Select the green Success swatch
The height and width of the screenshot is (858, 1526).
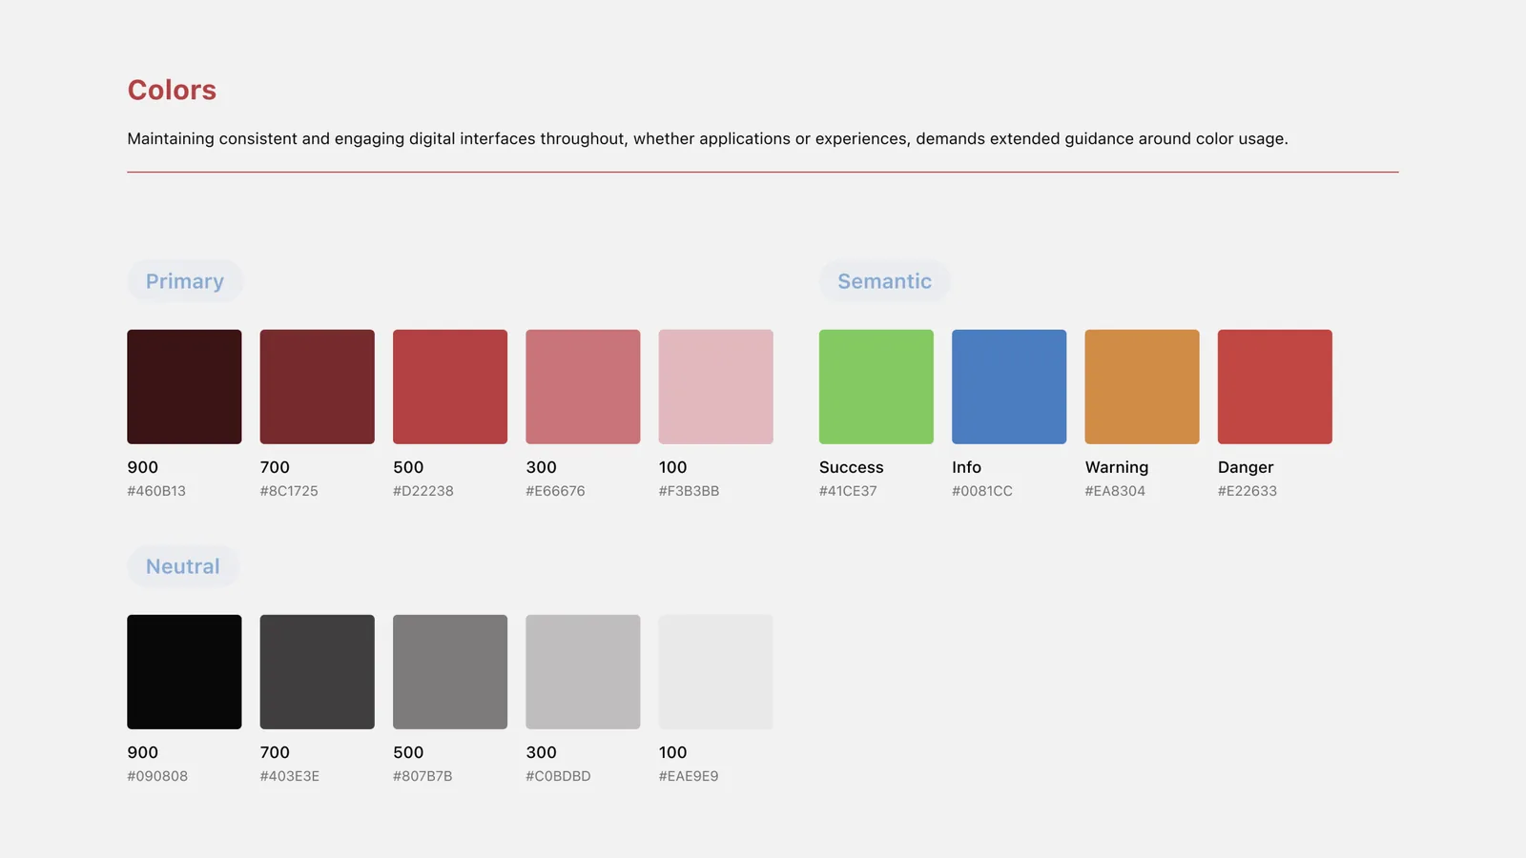coord(876,386)
